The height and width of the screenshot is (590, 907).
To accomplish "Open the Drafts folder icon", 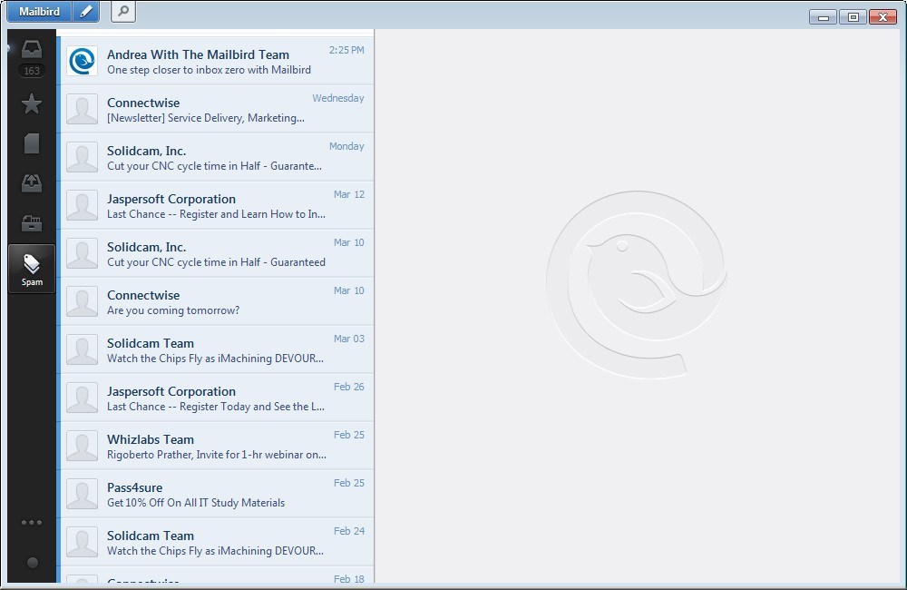I will pos(31,143).
